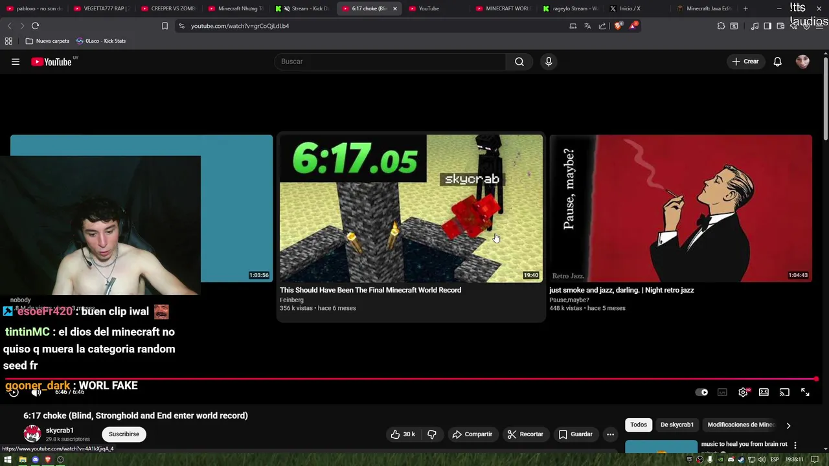
Task: Open player settings gear
Action: coord(744,392)
